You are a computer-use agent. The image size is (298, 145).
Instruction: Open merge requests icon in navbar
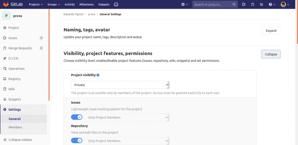253,4
